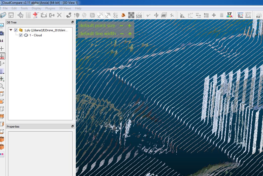Click the delete X icon in toolbar

59,15
